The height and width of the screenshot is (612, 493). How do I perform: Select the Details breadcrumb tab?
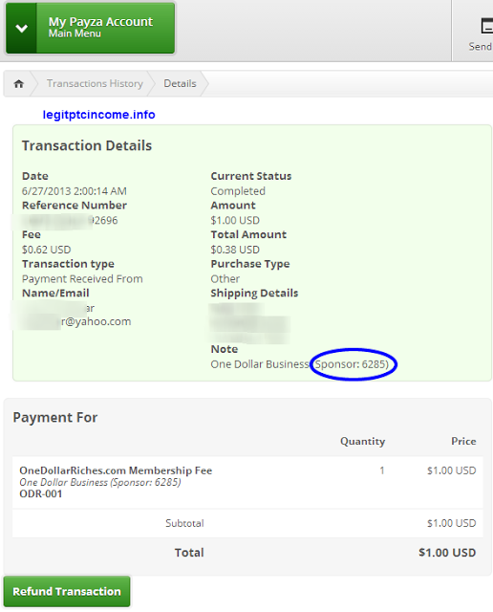(180, 83)
